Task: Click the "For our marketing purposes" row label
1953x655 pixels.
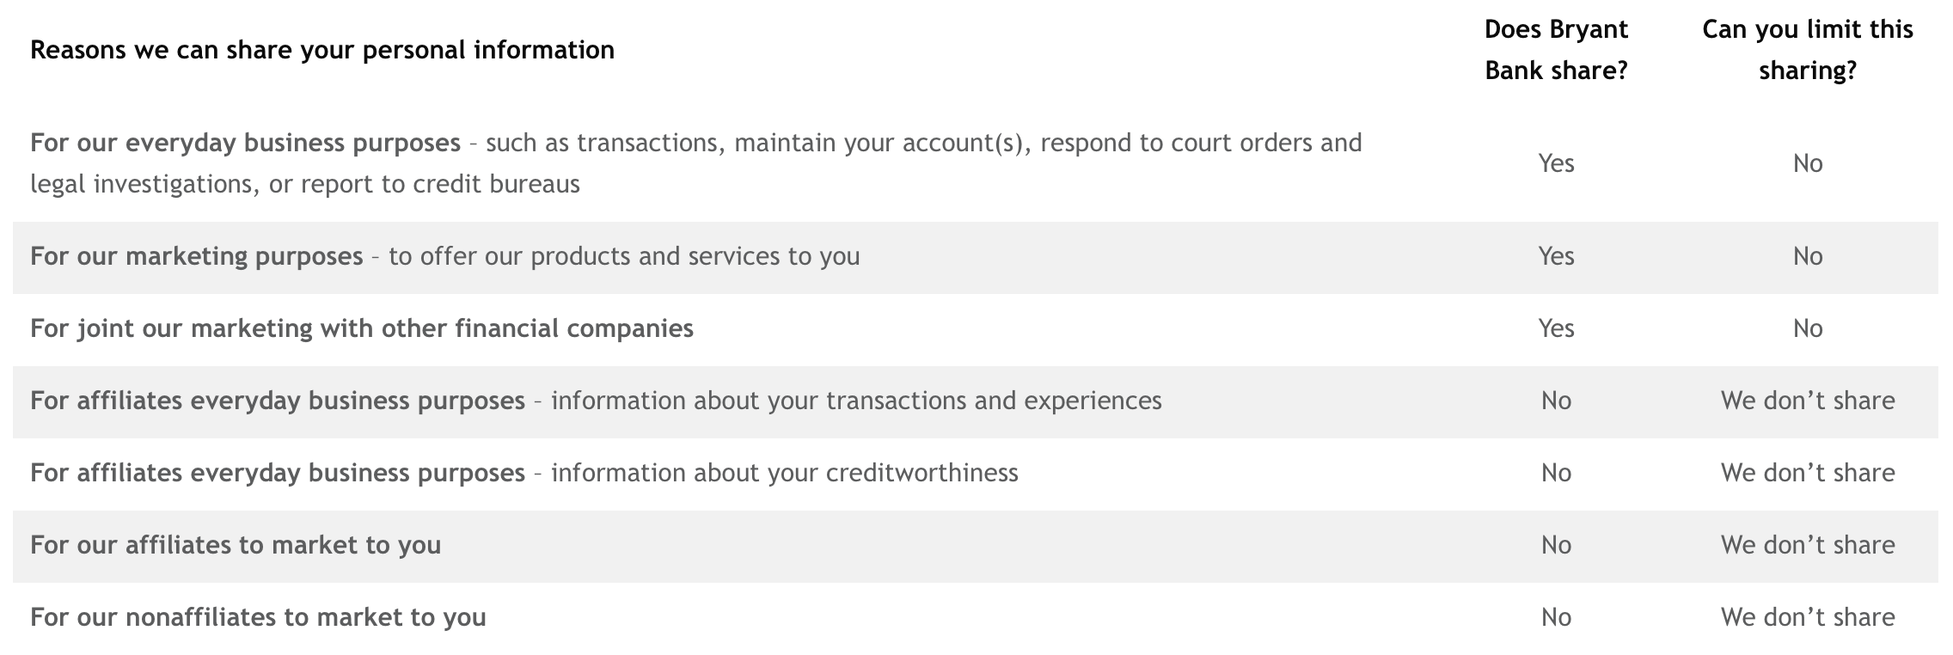Action: click(x=196, y=256)
